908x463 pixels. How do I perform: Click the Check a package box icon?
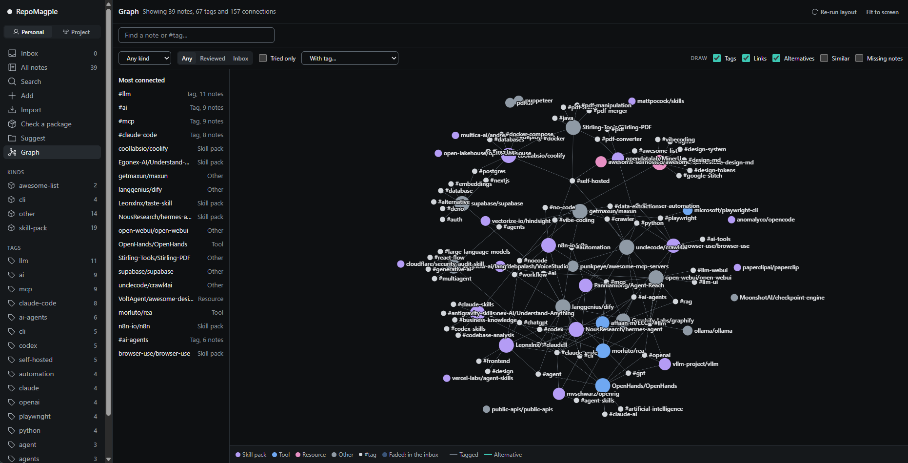click(x=12, y=124)
